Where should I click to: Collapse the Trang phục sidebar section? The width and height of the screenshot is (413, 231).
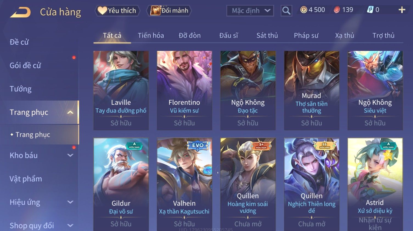coord(70,112)
